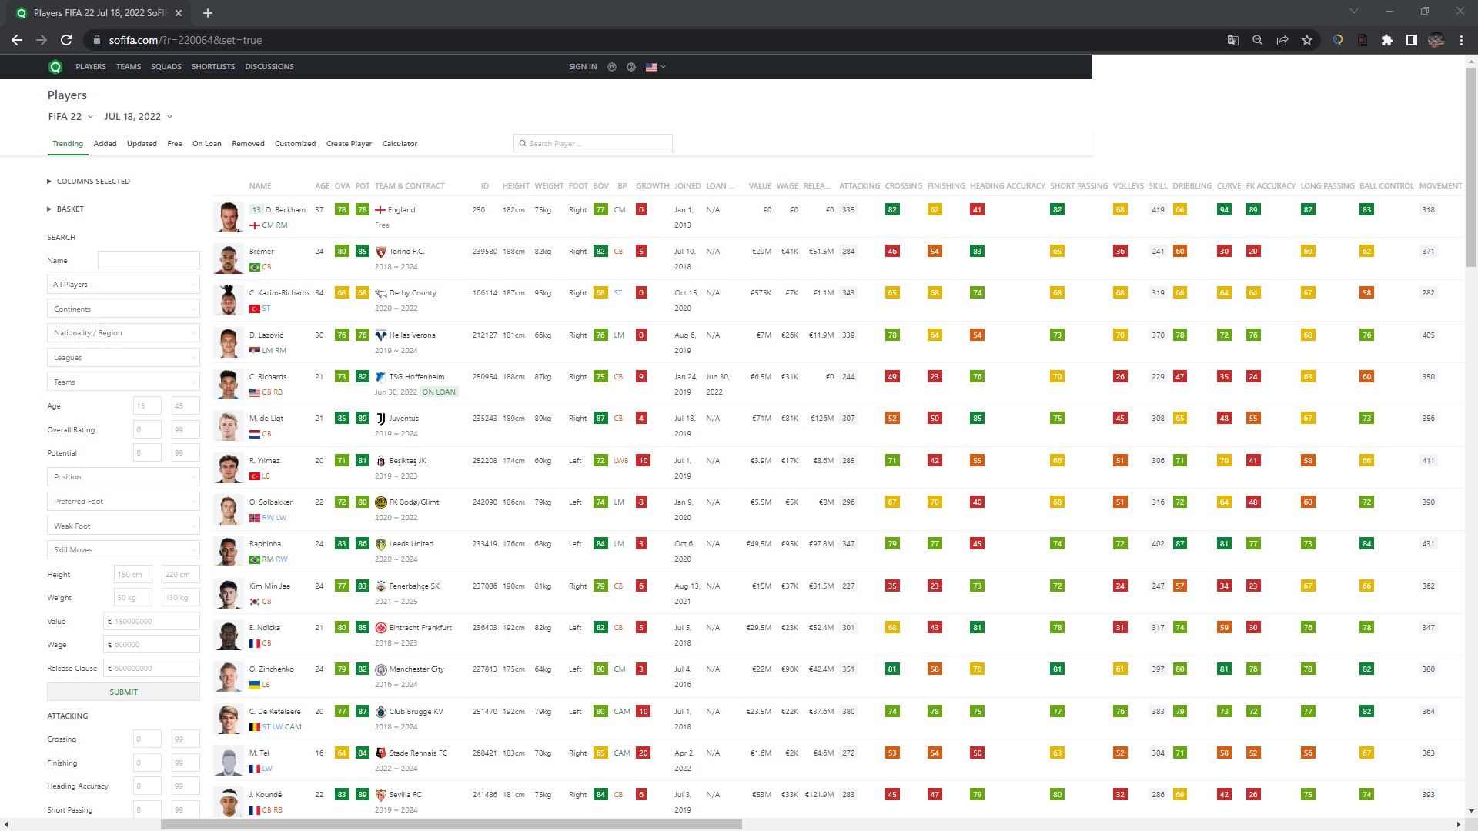Screen dimensions: 1478x831
Task: Click the Manchester City club crest
Action: (380, 669)
